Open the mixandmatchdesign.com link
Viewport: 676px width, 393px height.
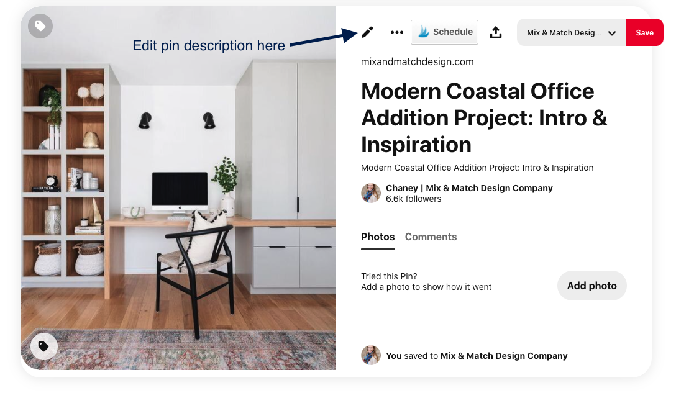(x=417, y=61)
